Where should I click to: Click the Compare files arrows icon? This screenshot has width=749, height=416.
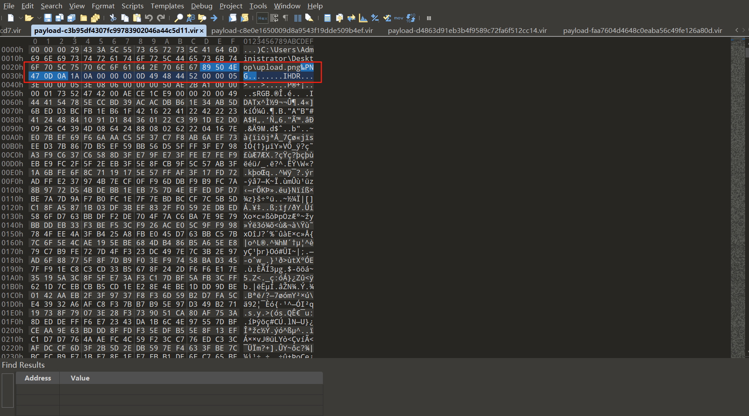(x=351, y=18)
